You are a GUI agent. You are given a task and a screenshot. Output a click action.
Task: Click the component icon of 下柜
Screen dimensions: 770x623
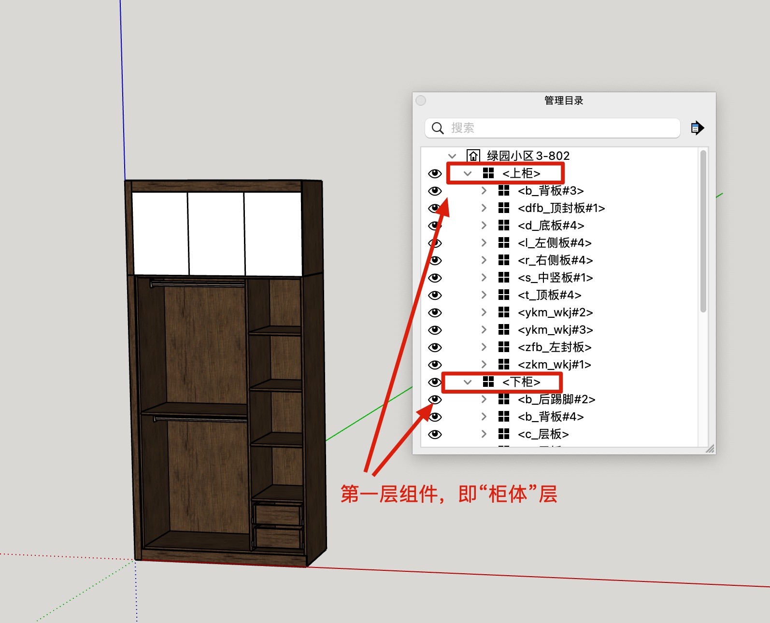488,382
